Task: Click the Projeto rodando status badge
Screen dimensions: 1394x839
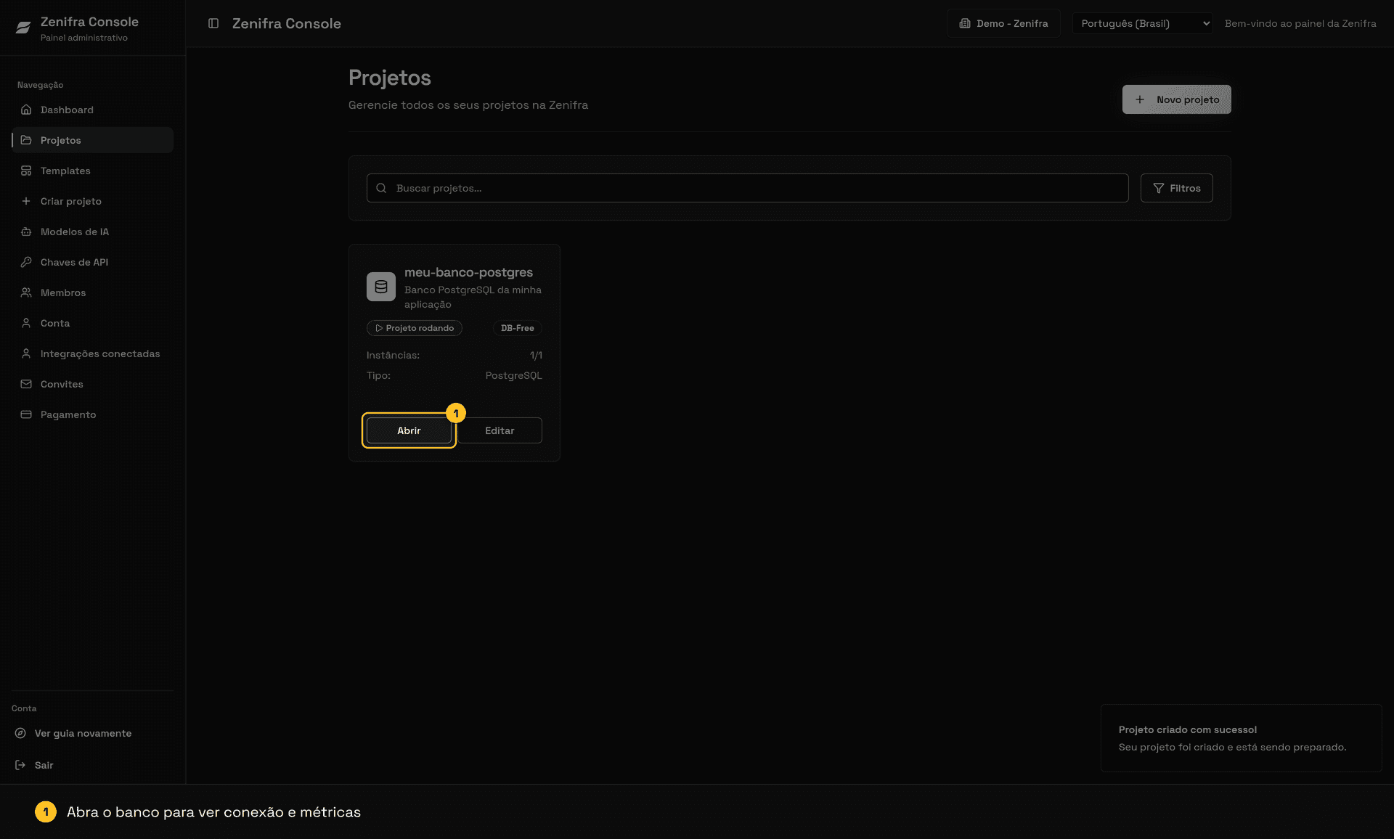Action: [x=415, y=328]
